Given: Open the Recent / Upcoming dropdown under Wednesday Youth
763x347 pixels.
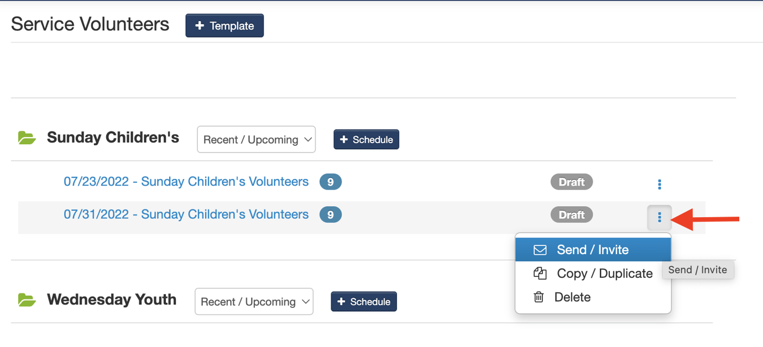Looking at the screenshot, I should pyautogui.click(x=254, y=301).
